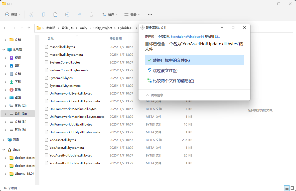The width and height of the screenshot is (296, 191).
Task: Click navigation pane vertical scrollbar
Action: tap(37, 134)
